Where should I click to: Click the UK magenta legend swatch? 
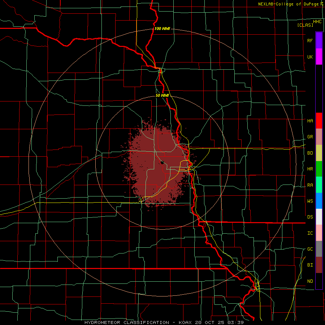[319, 57]
